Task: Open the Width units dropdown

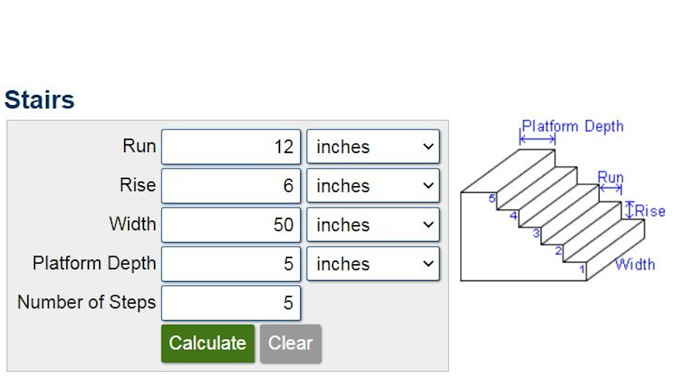Action: tap(373, 225)
